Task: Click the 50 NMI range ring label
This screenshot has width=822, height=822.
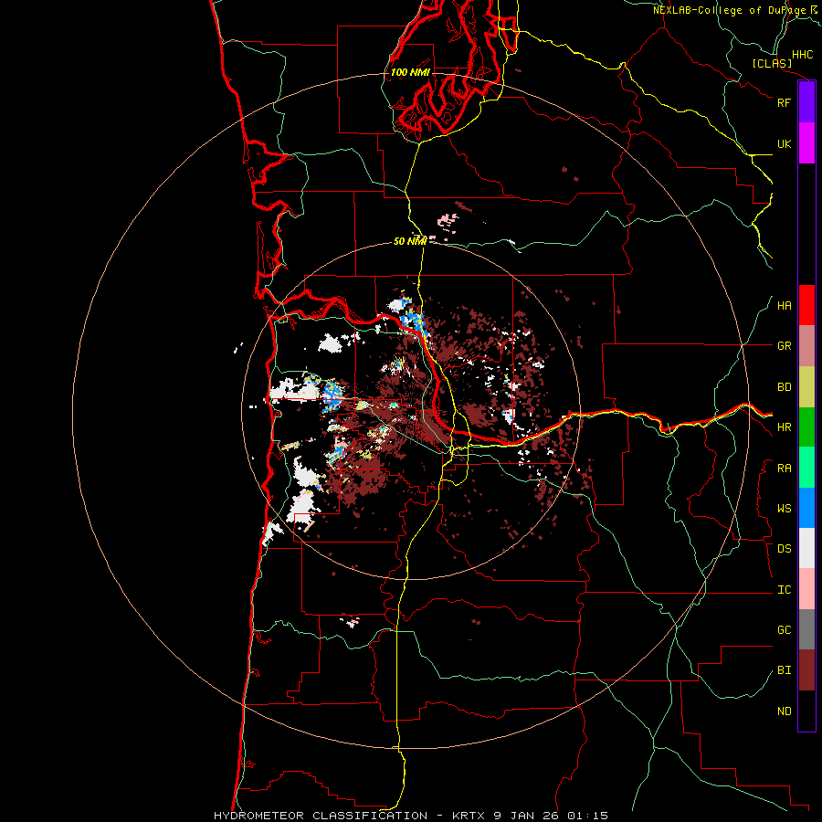Action: pyautogui.click(x=410, y=241)
